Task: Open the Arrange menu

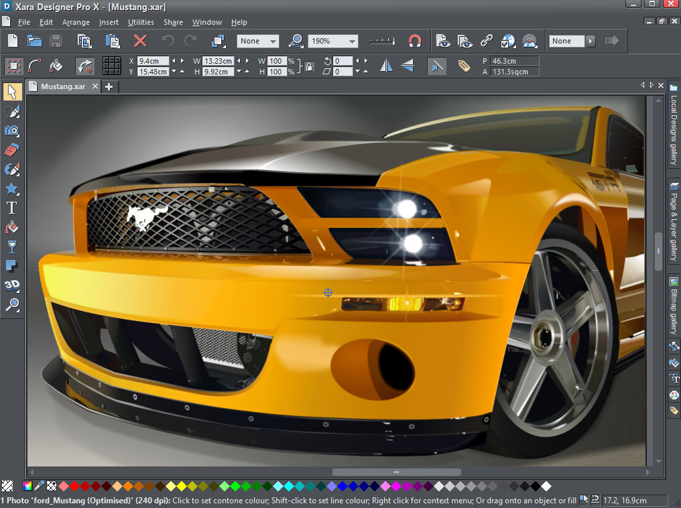Action: click(76, 22)
